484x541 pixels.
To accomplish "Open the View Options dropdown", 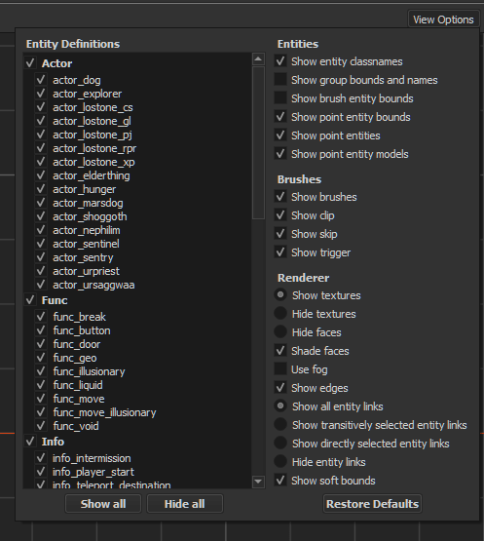I will tap(443, 19).
